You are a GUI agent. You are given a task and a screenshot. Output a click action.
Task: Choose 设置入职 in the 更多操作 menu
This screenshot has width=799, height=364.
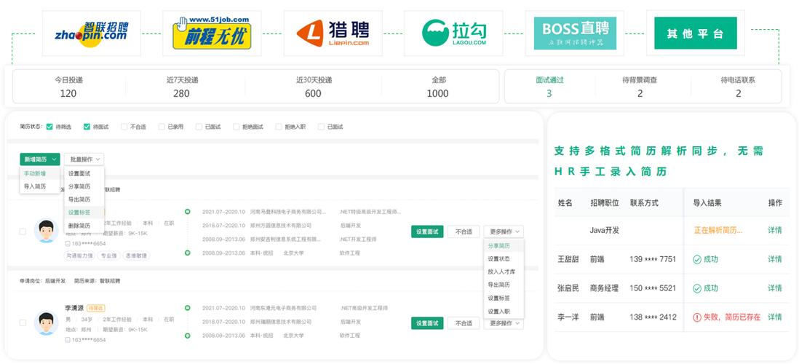[x=504, y=311]
